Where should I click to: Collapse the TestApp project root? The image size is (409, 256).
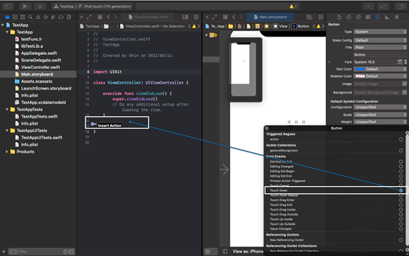click(x=3, y=25)
